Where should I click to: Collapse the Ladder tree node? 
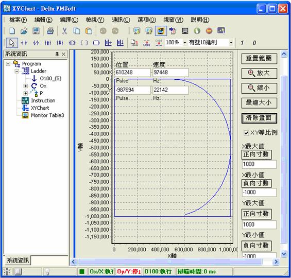(x=16, y=71)
